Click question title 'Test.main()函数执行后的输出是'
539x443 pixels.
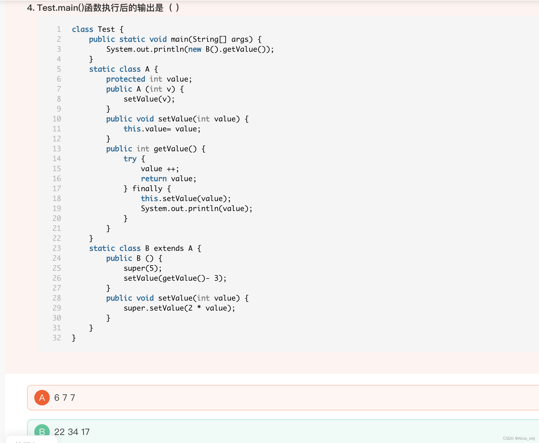point(100,8)
